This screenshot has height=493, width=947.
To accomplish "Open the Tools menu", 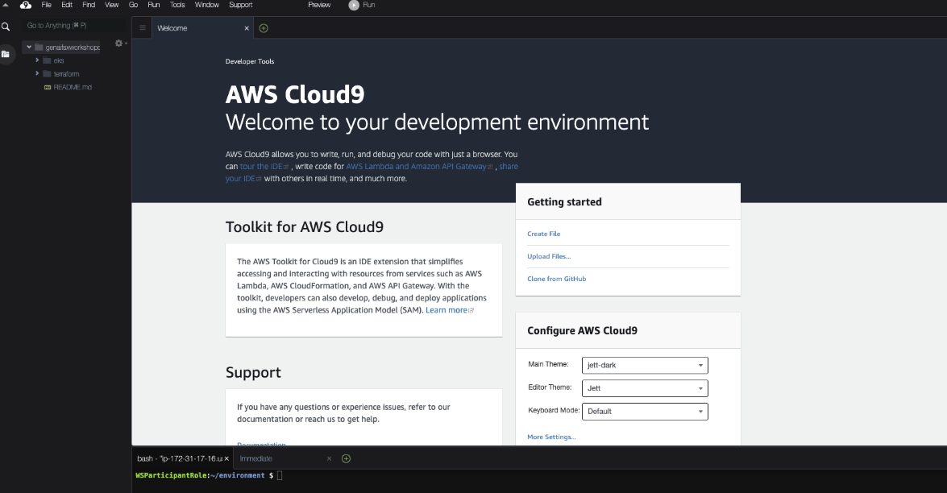I will click(177, 5).
